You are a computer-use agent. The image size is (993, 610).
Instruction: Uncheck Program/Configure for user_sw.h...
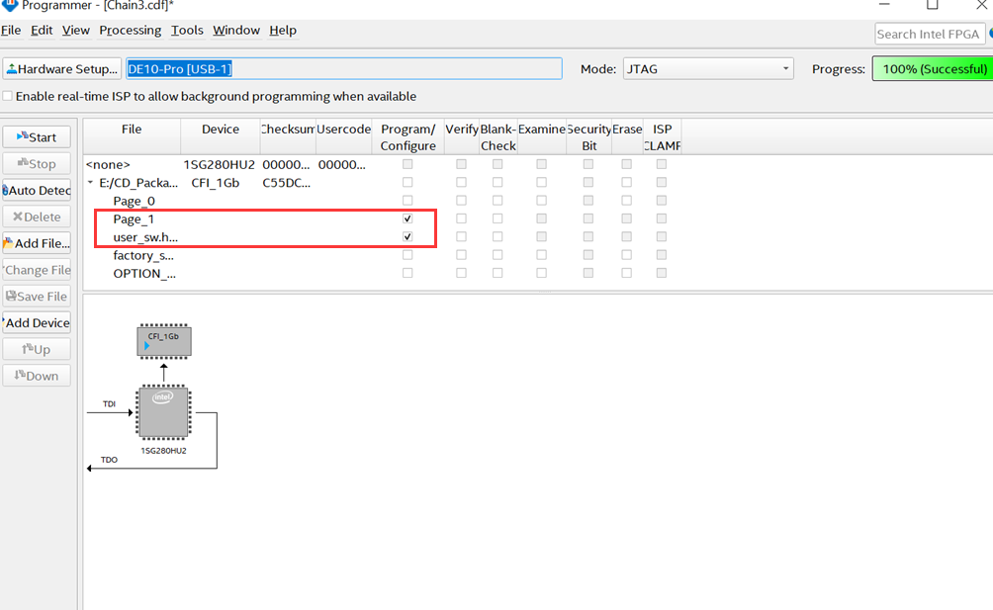[407, 236]
